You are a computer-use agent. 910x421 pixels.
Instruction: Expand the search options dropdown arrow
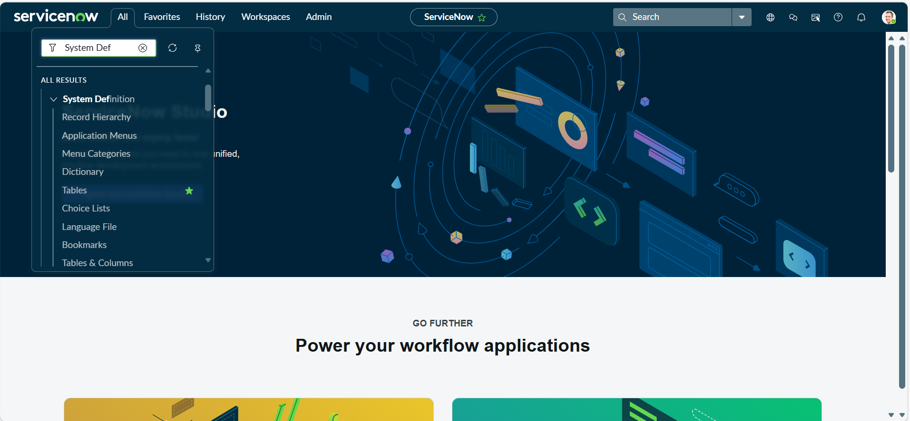coord(742,17)
